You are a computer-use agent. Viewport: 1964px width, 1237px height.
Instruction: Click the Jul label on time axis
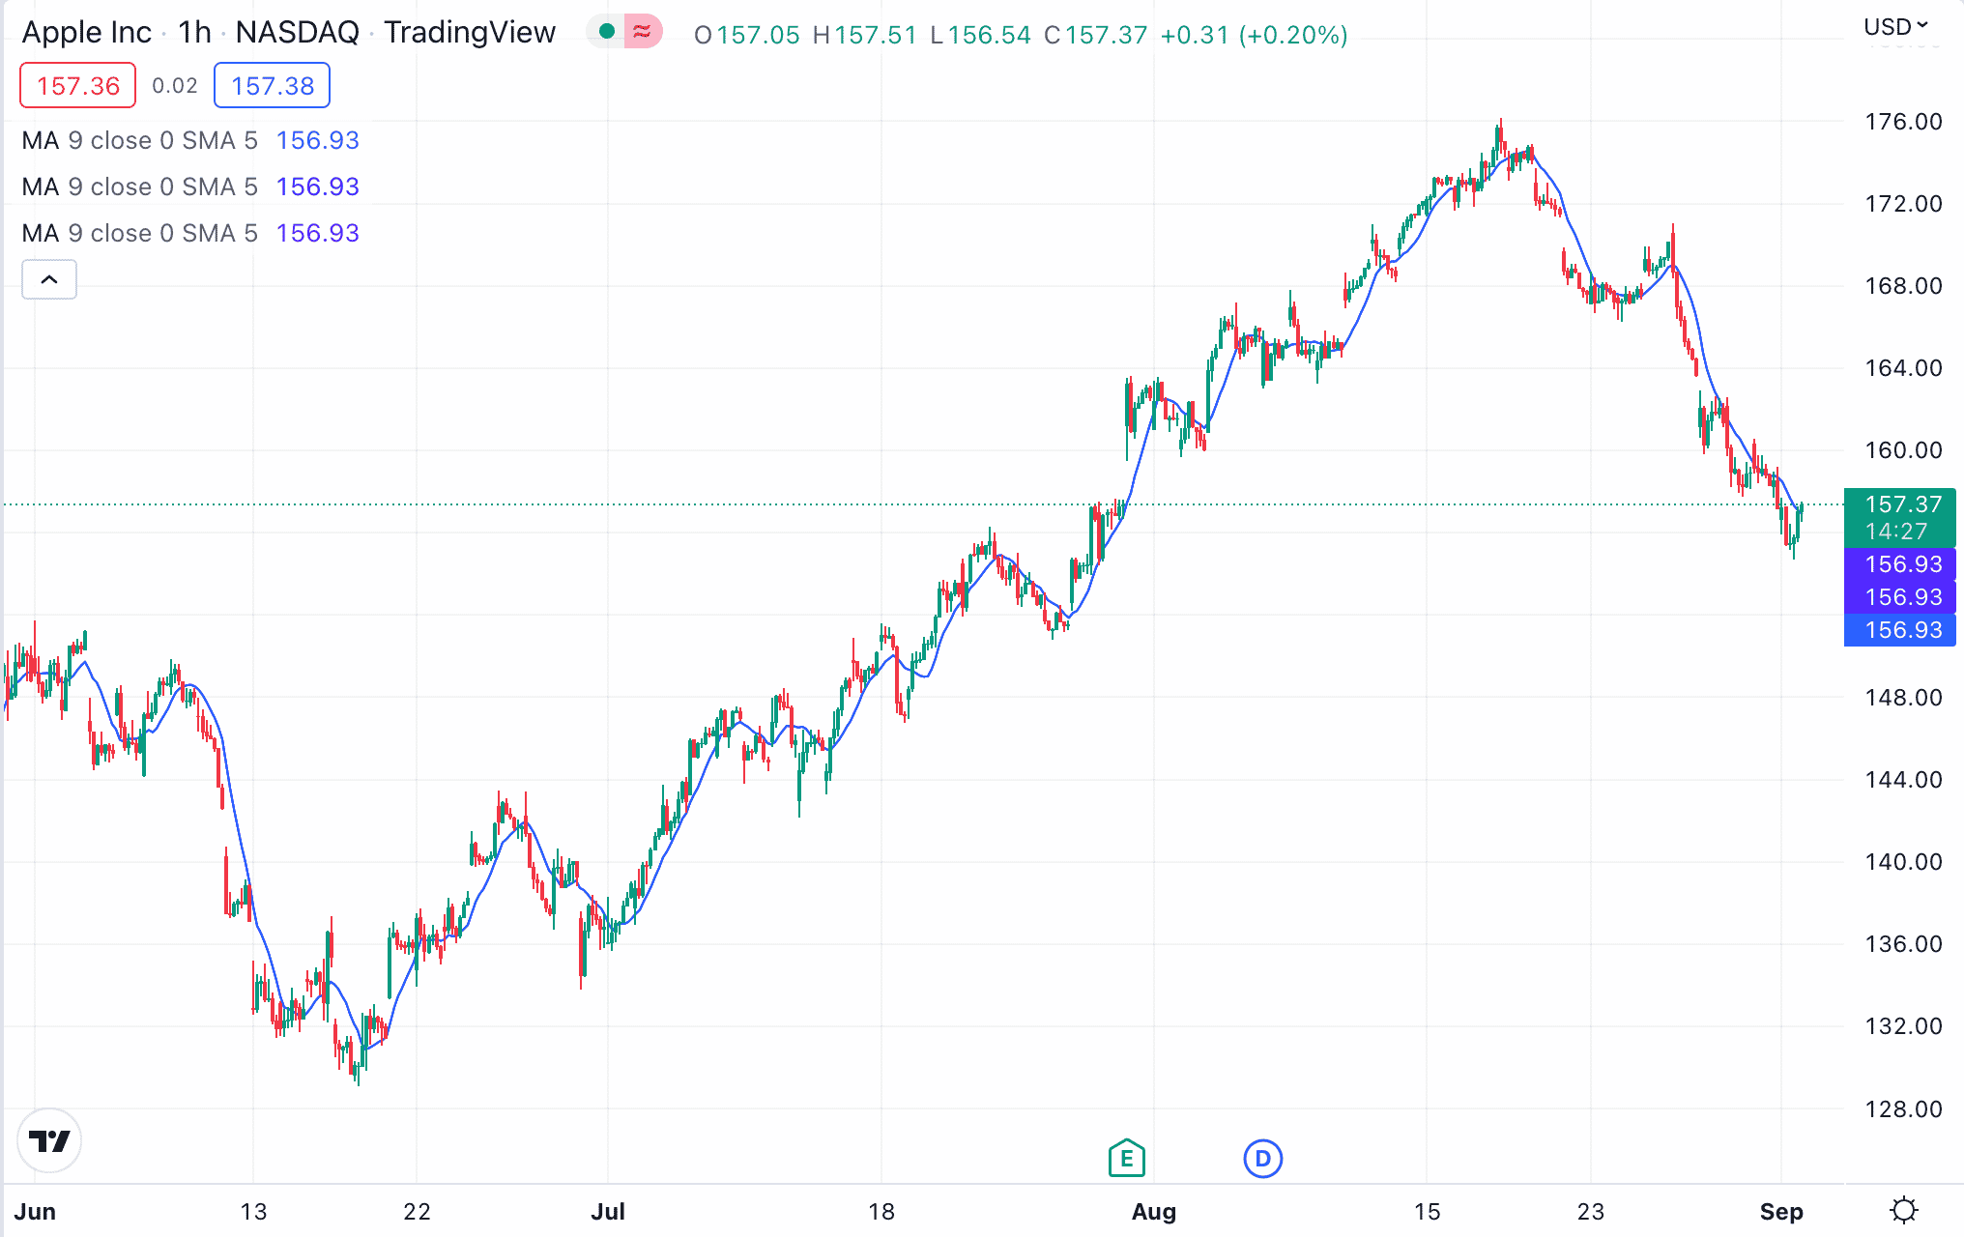coord(608,1212)
